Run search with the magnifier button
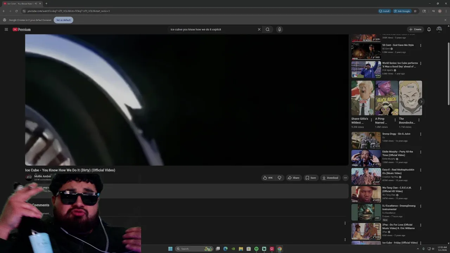Image resolution: width=450 pixels, height=253 pixels. coord(268,30)
